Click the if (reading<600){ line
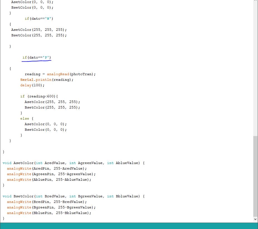258x229 pixels. click(39, 96)
